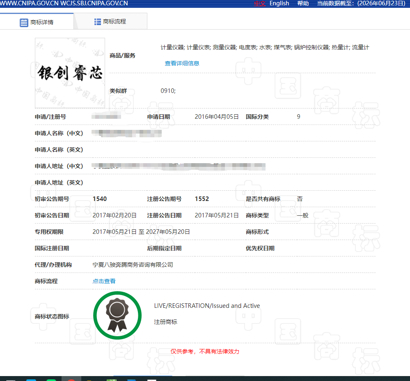Screen dimensions: 410x381
Task: Click the 申请人地址（中文） label
Action: (59, 166)
